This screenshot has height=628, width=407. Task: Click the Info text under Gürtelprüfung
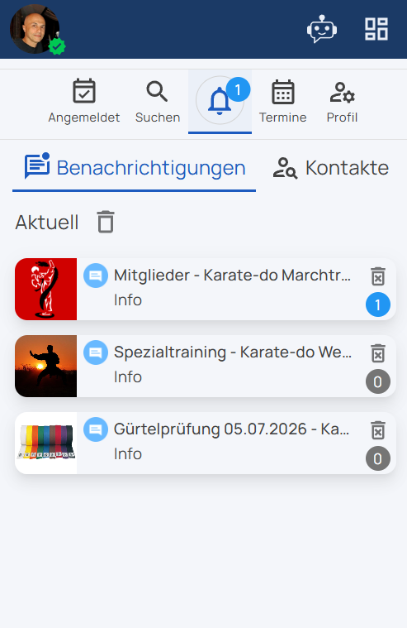tap(128, 453)
